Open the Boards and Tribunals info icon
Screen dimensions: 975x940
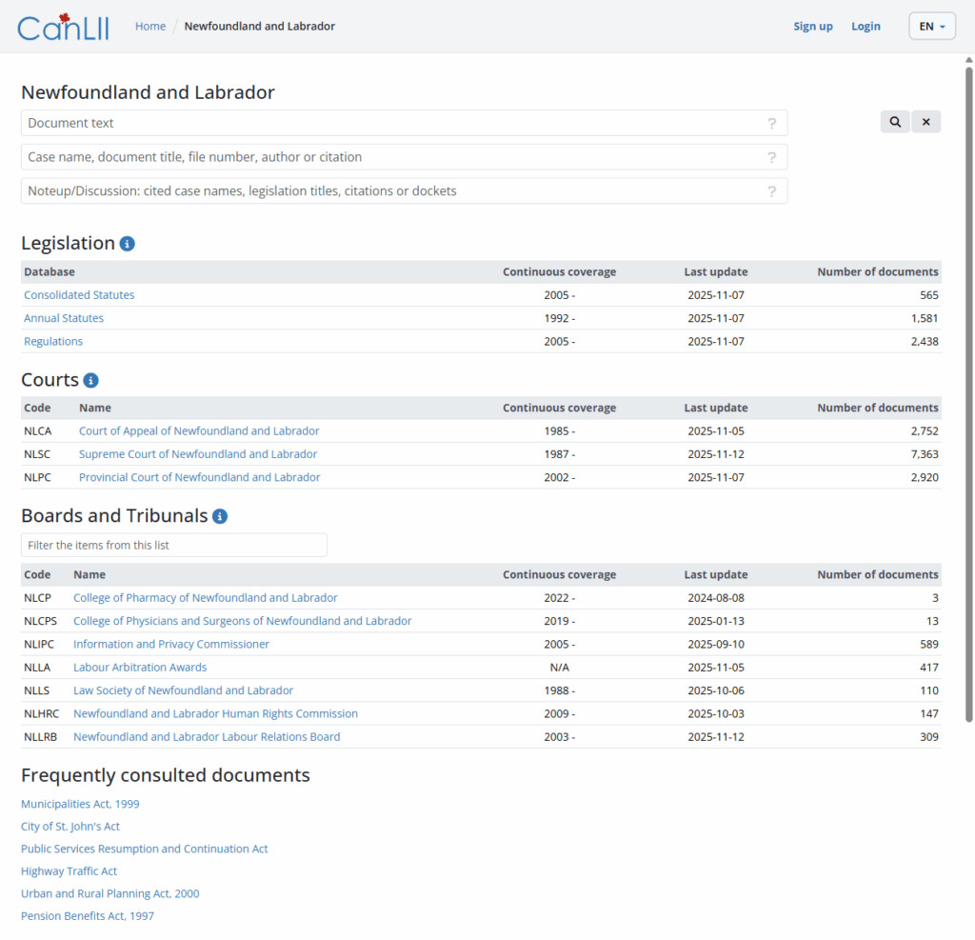coord(220,516)
